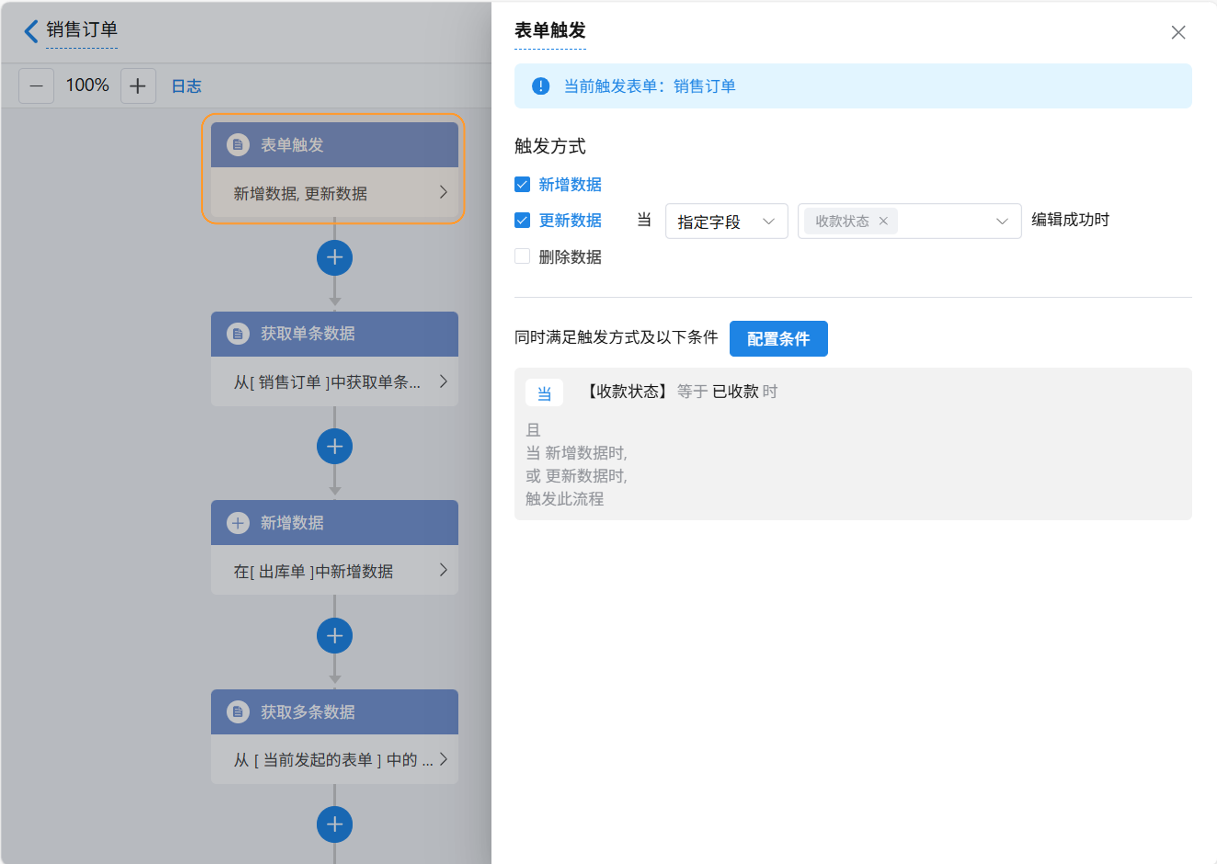The width and height of the screenshot is (1217, 864).
Task: Add node below 获取单条数据 with plus
Action: pos(334,446)
